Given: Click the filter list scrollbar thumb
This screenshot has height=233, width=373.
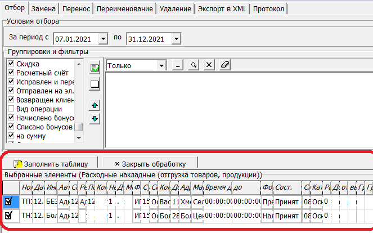Looking at the screenshot, I should (x=79, y=127).
